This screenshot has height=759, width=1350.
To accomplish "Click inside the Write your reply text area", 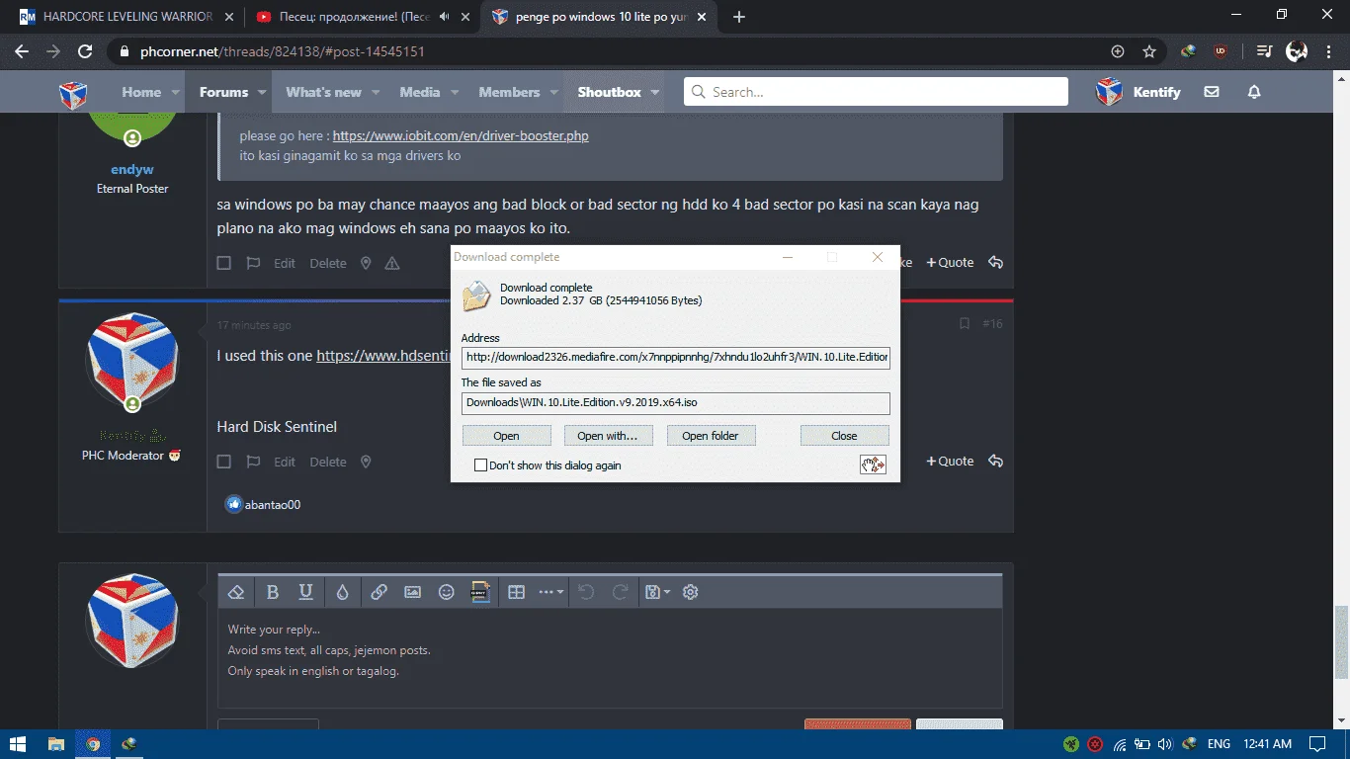I will click(610, 658).
